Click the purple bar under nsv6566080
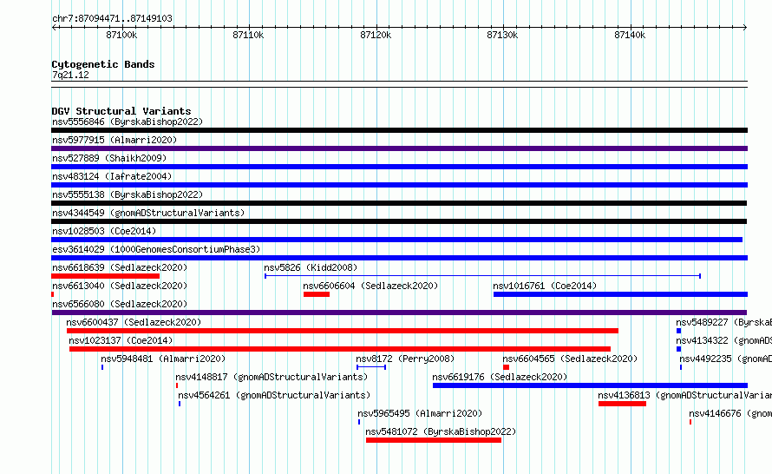 [399, 313]
